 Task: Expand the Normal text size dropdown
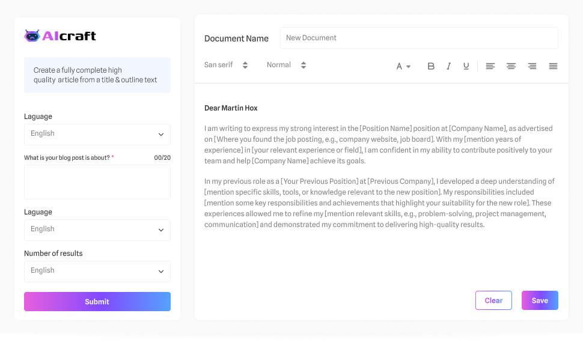287,65
